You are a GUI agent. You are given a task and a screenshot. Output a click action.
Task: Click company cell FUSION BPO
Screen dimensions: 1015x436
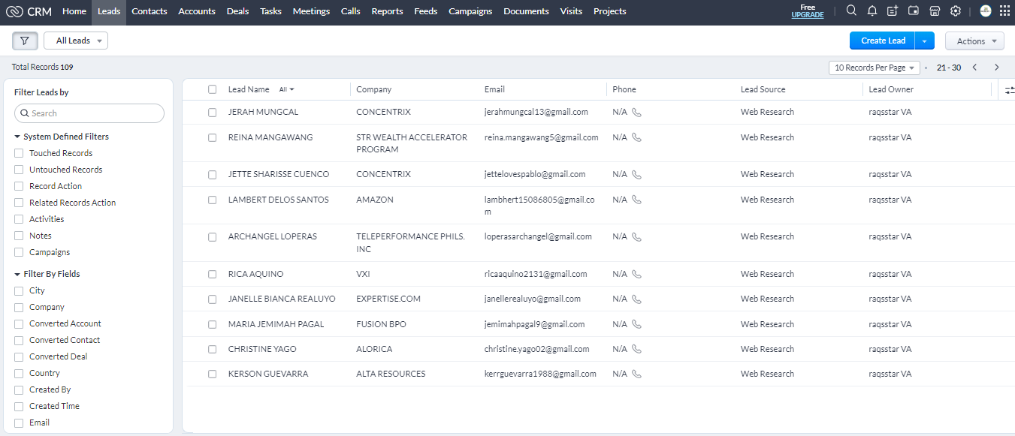[382, 324]
